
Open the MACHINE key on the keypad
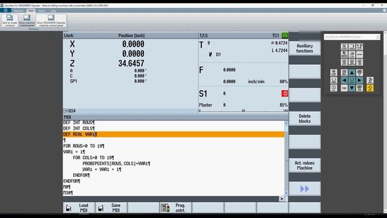point(344,47)
